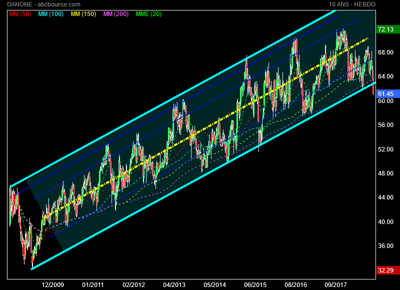The image size is (400, 290).
Task: Click the 08/2016 date axis label
Action: (295, 285)
